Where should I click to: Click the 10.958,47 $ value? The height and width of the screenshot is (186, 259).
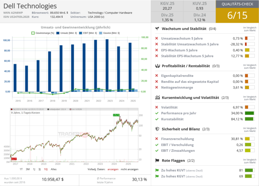(x=53, y=179)
